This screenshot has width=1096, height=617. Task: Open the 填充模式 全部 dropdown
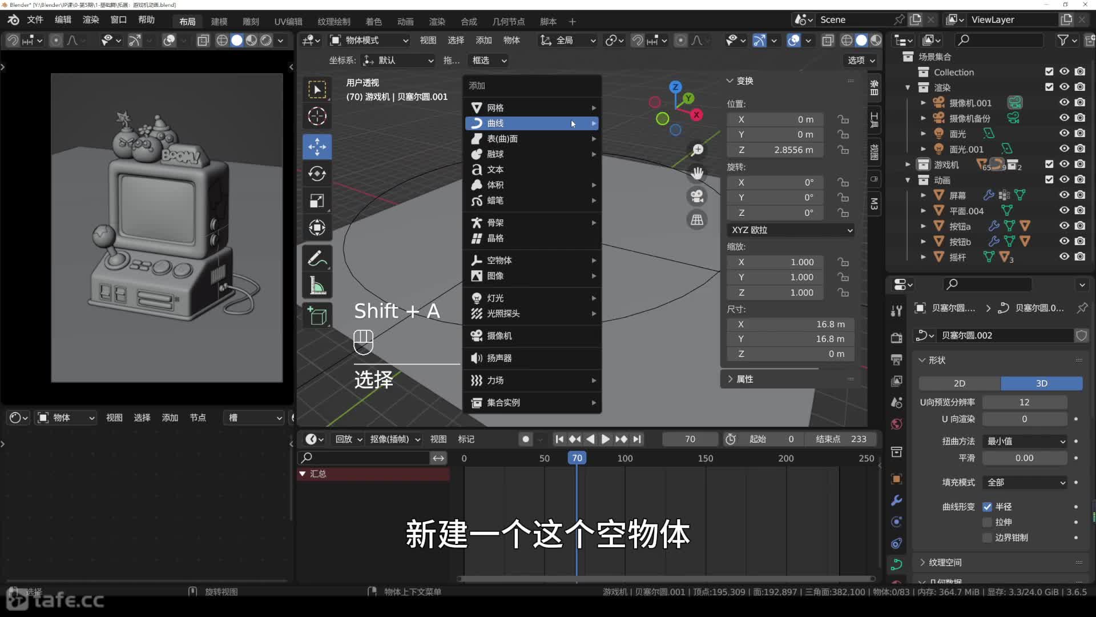(x=1025, y=482)
